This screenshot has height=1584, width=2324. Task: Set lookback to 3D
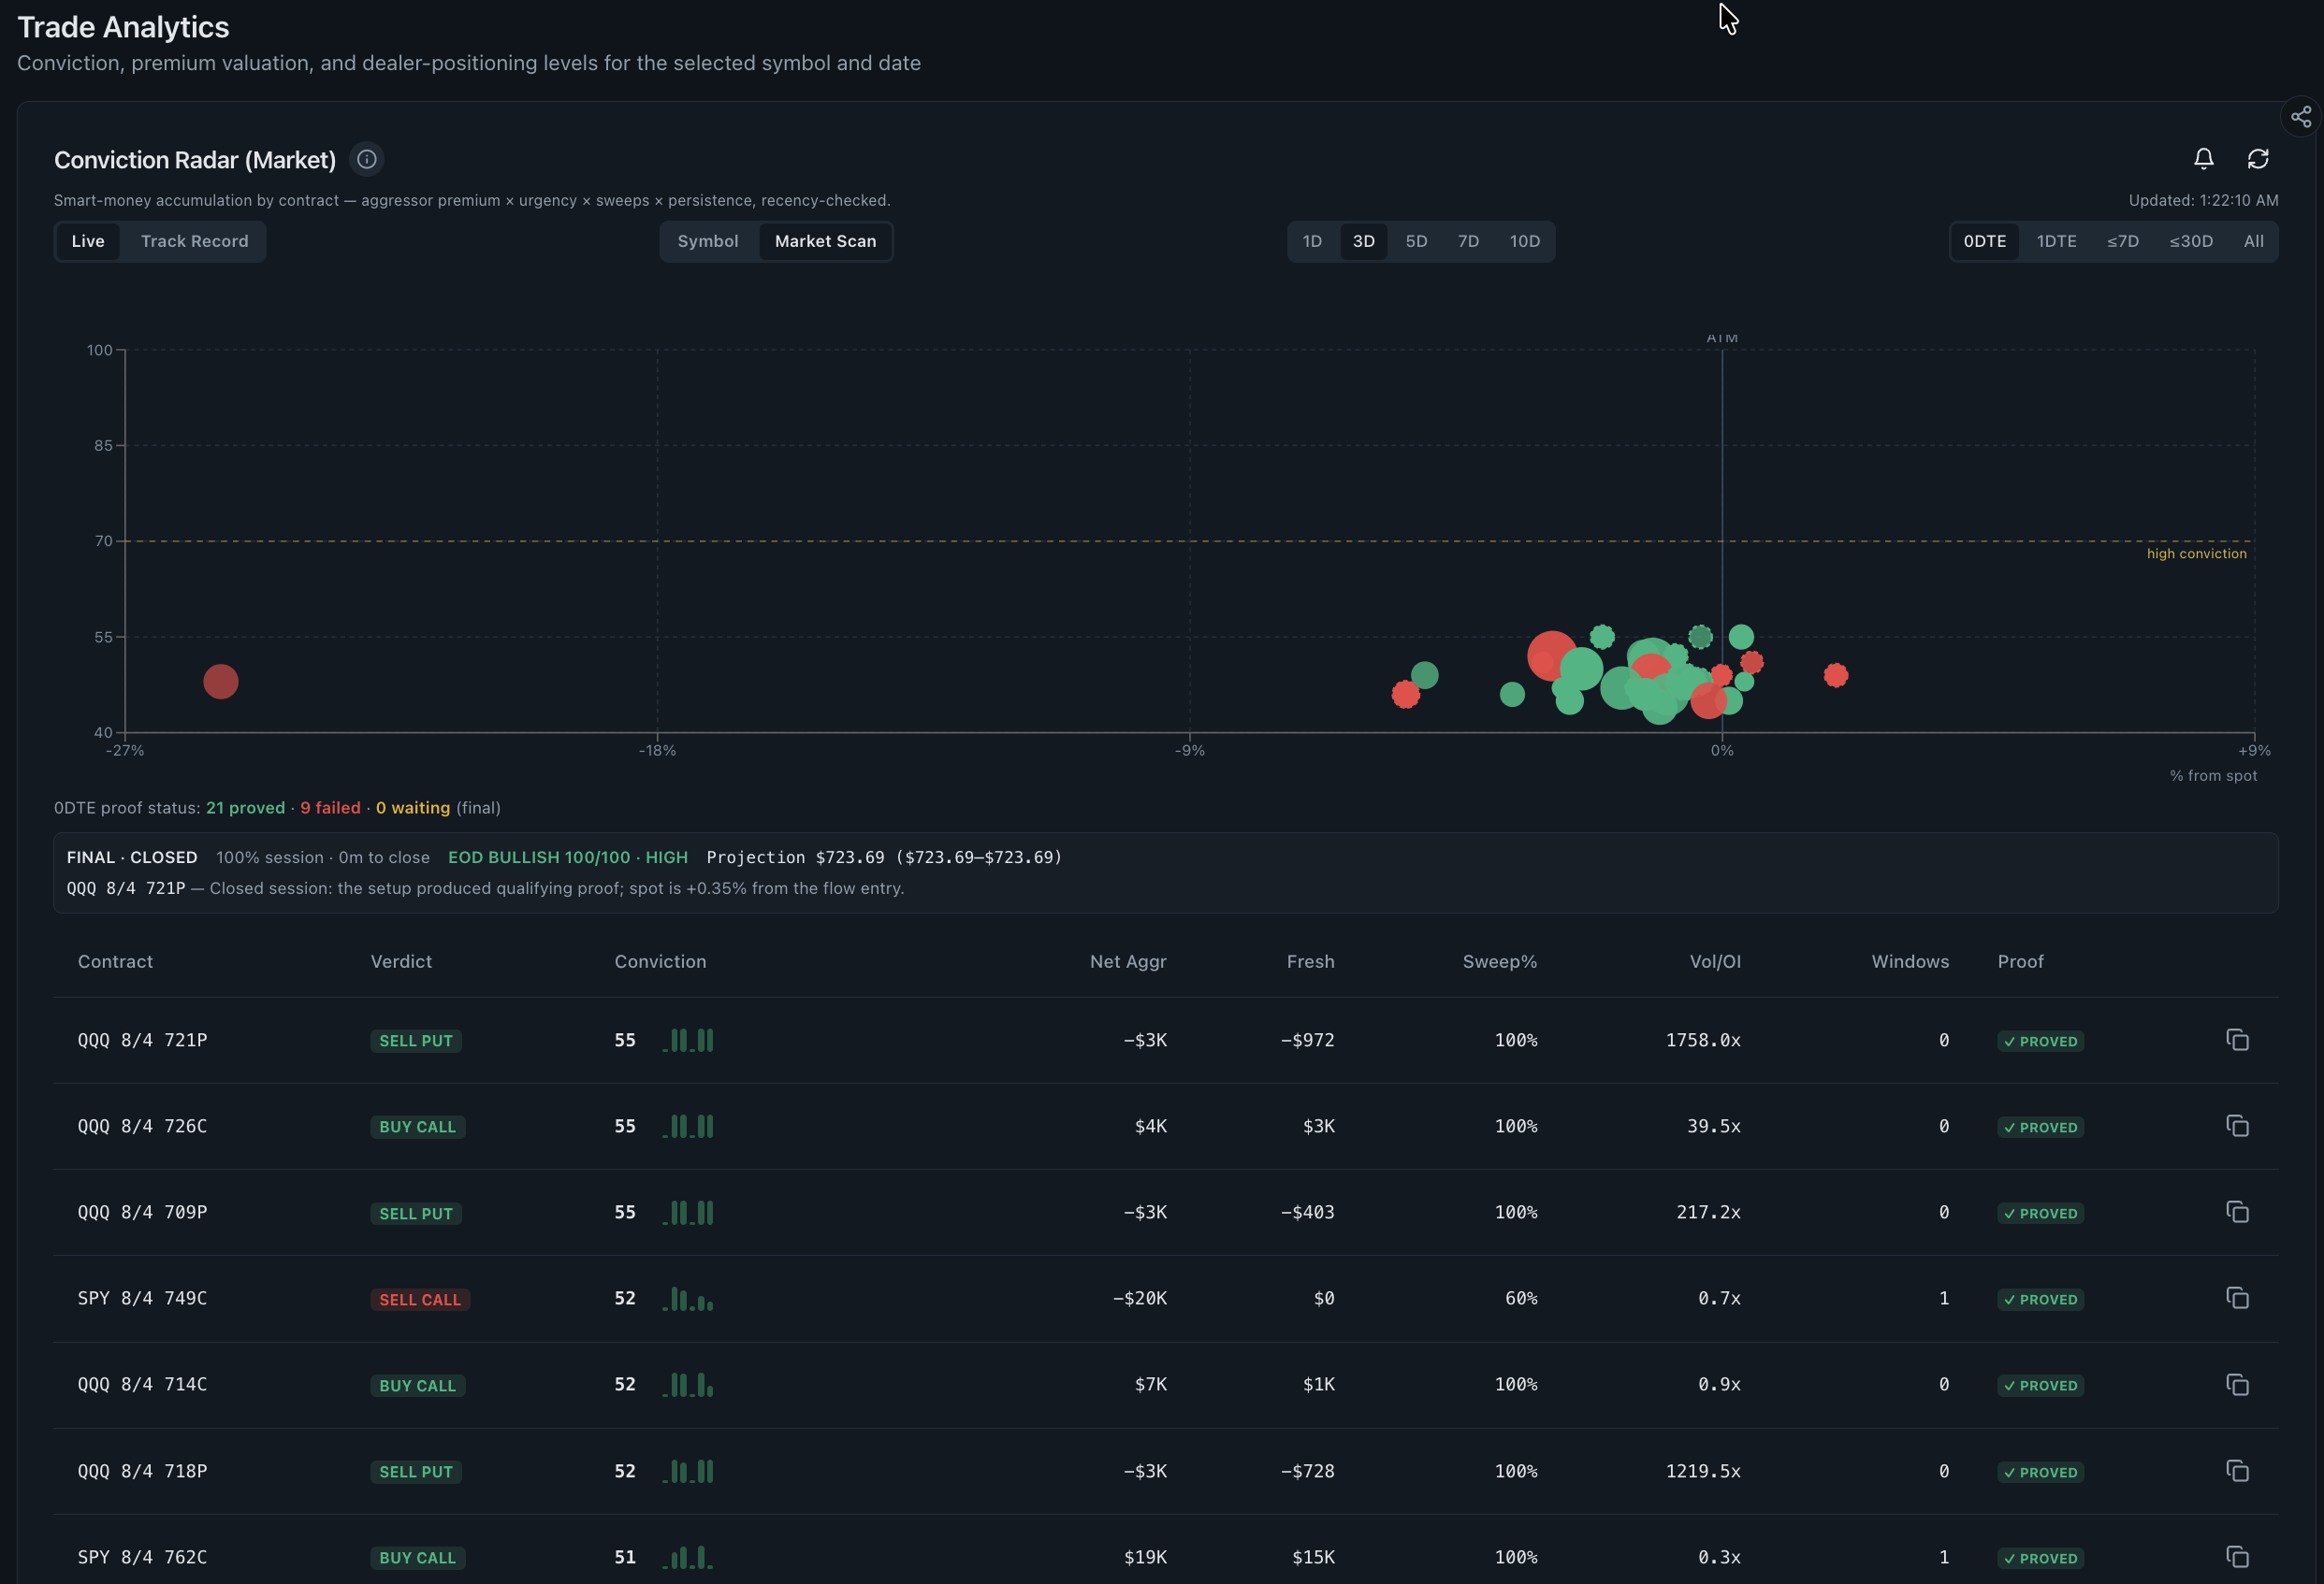coord(1364,241)
